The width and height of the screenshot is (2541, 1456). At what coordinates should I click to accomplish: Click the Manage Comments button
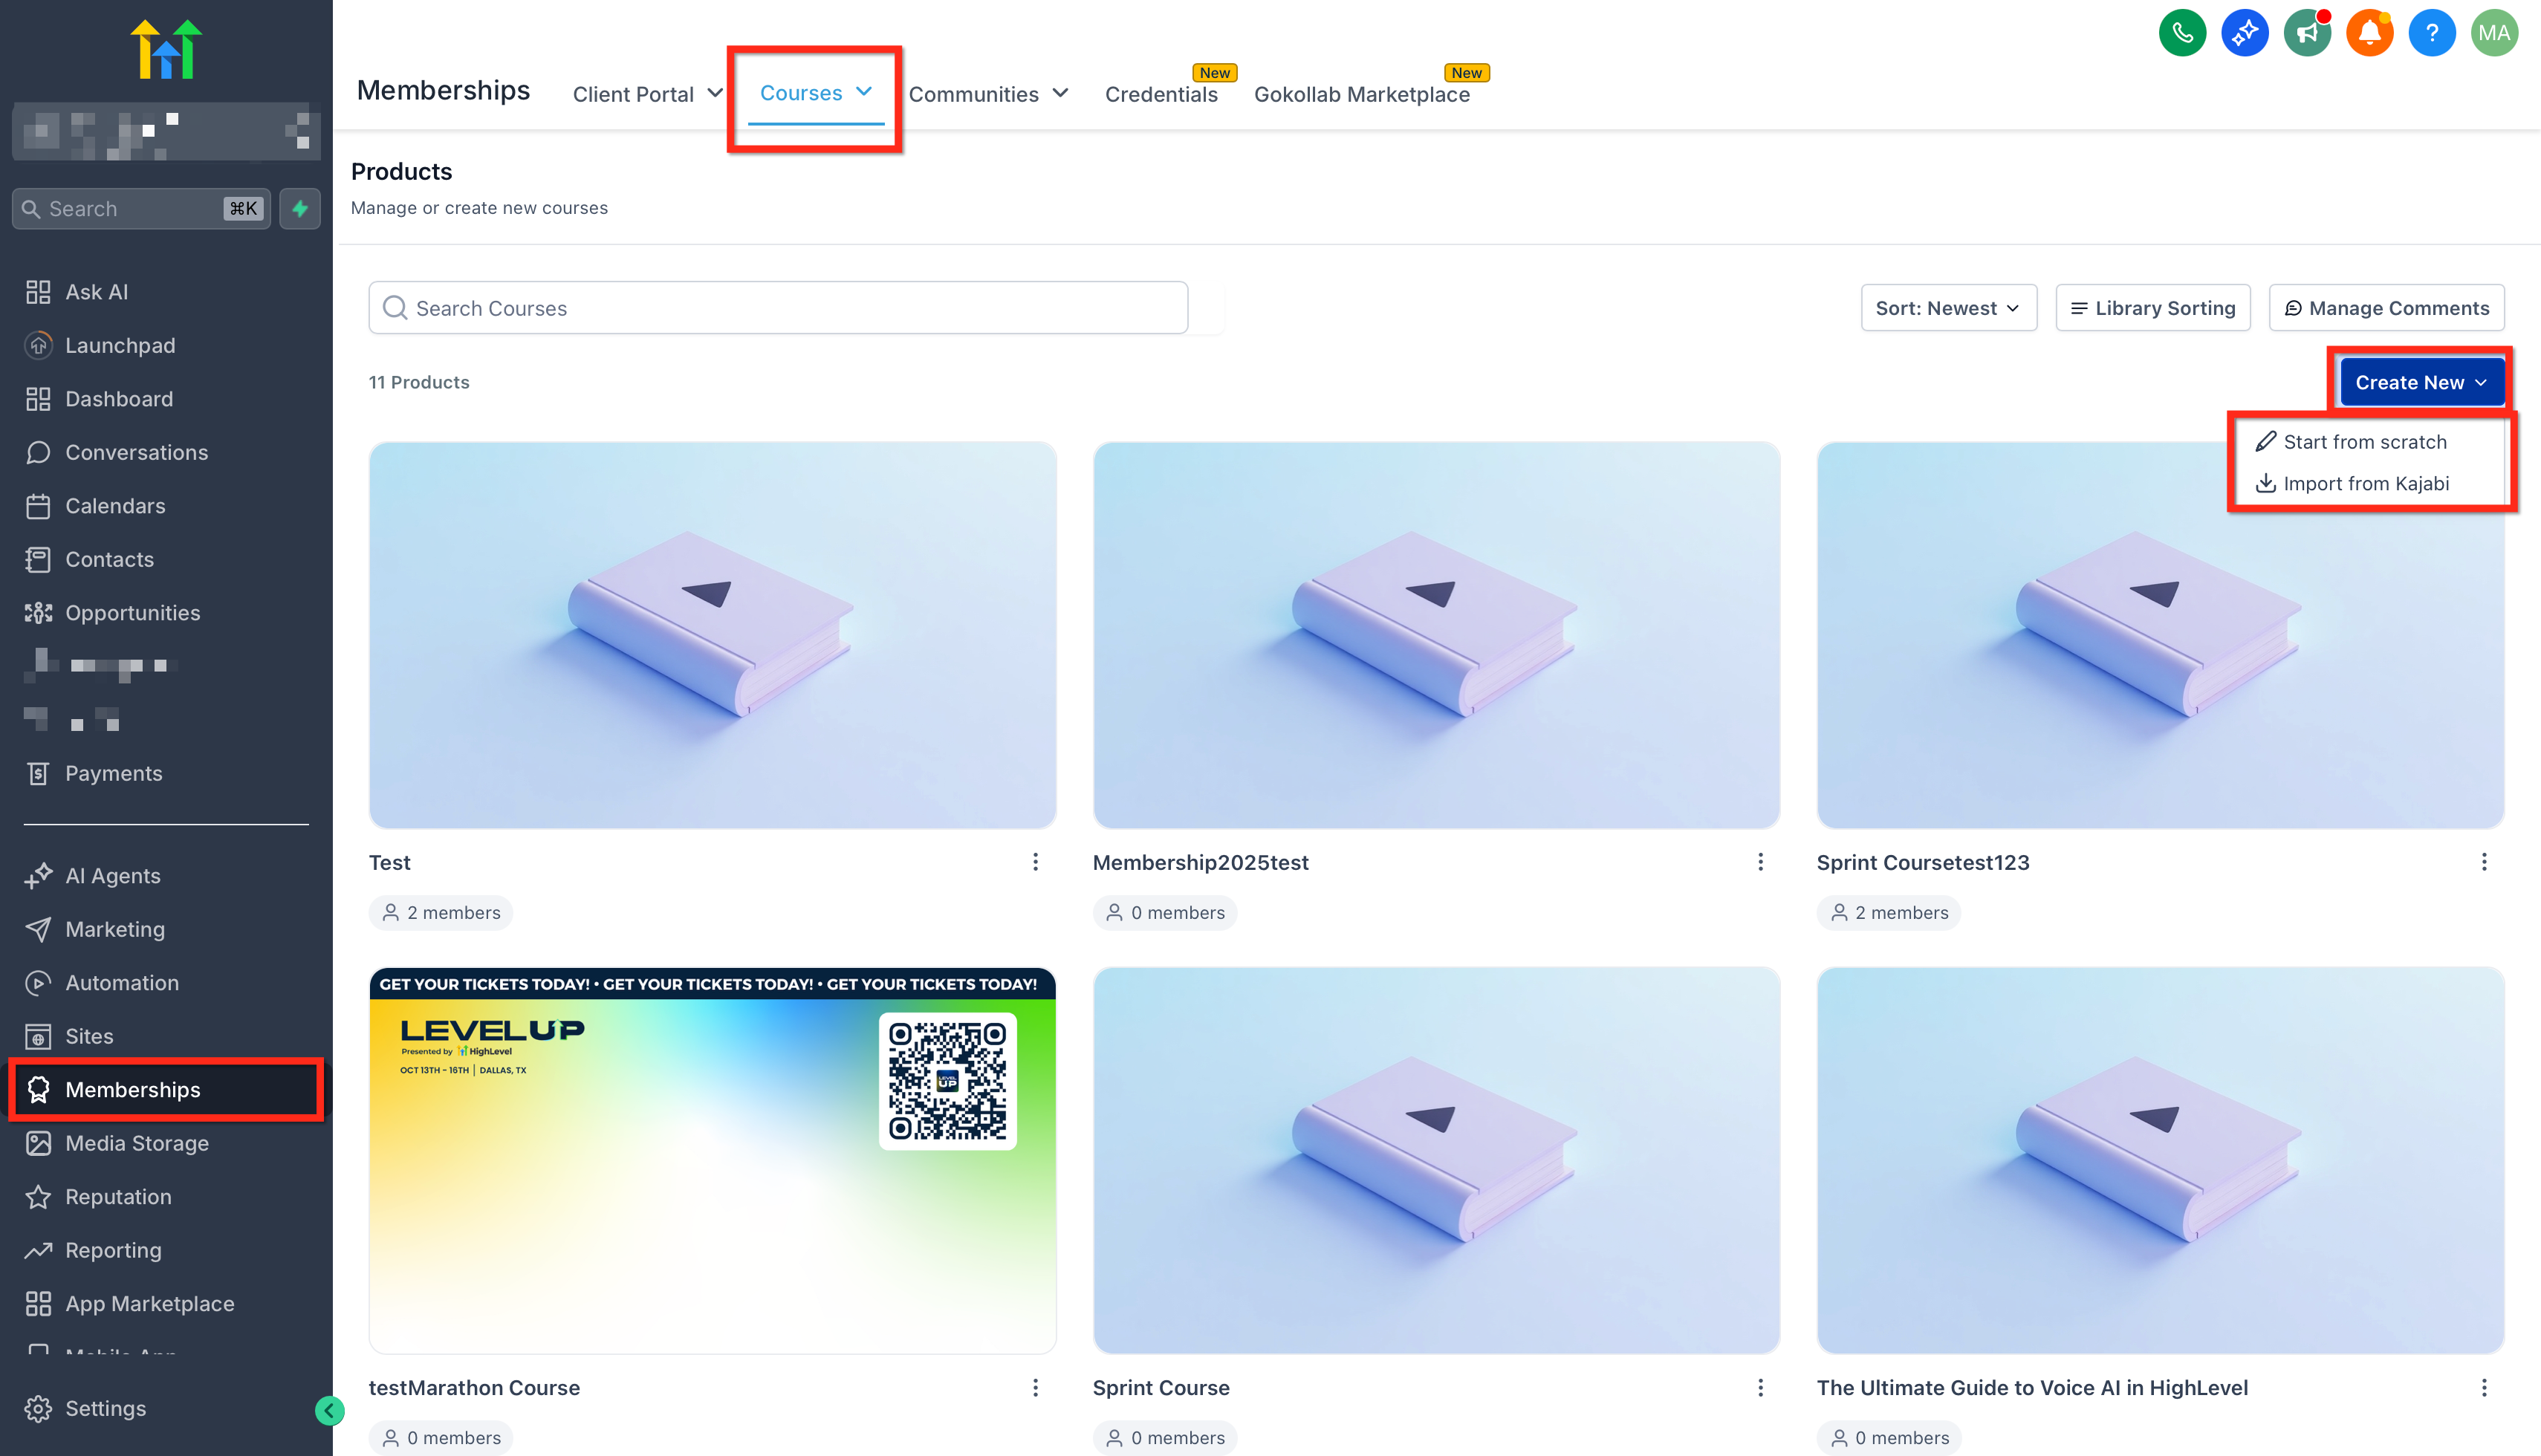click(2385, 308)
